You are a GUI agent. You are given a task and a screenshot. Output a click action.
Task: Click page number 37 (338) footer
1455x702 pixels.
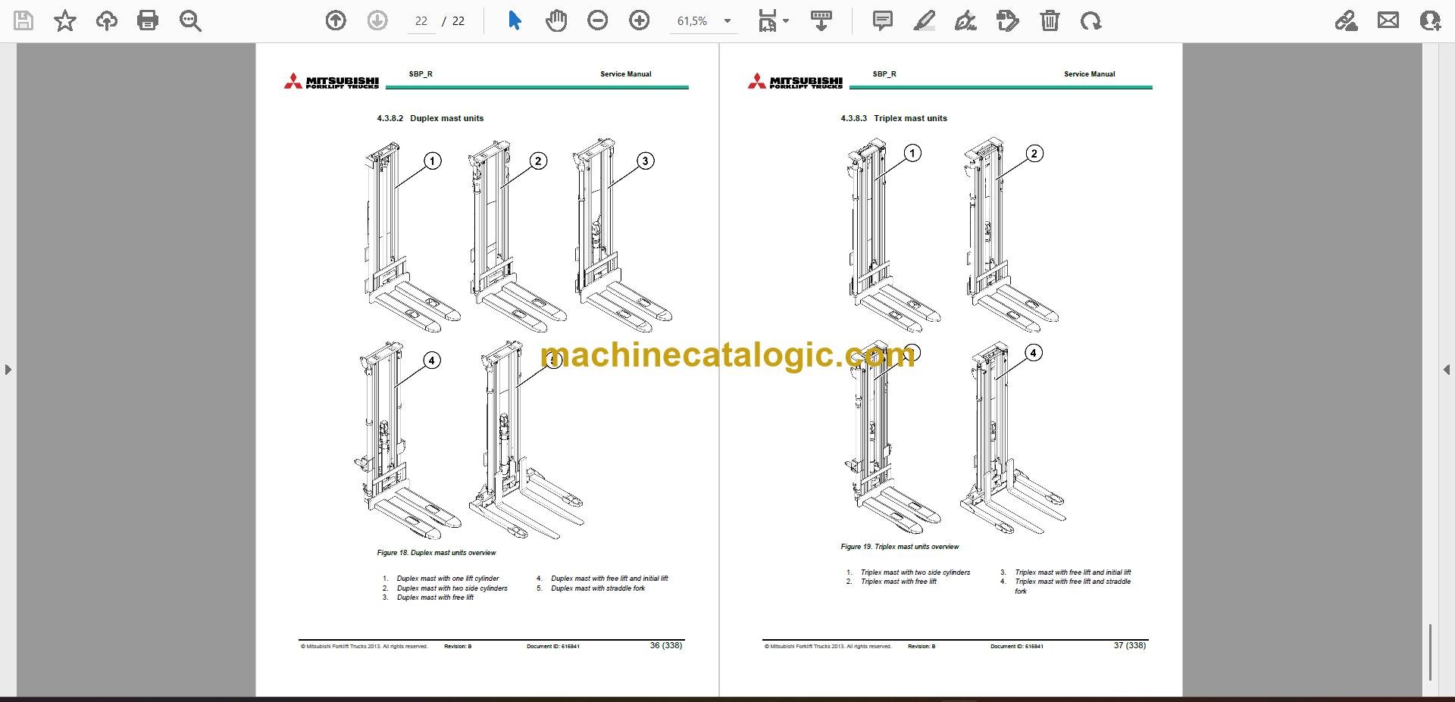(1130, 645)
